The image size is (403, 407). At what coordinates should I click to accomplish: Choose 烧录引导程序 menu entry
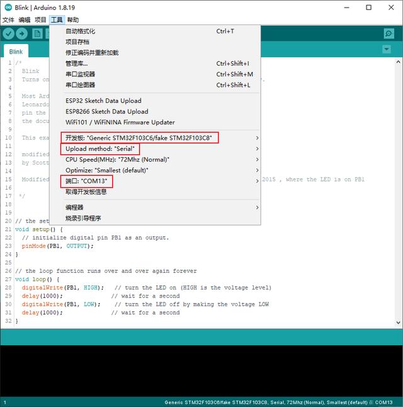pyautogui.click(x=155, y=218)
